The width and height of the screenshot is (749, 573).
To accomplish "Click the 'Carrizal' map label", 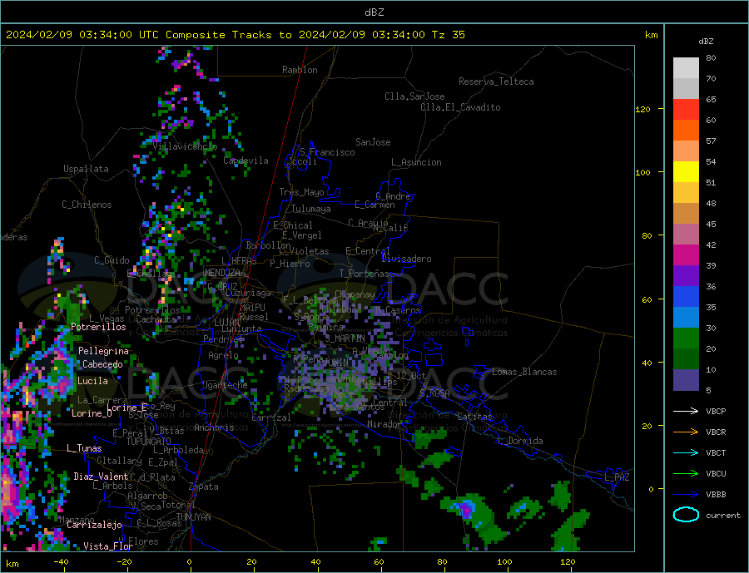I will click(x=270, y=417).
